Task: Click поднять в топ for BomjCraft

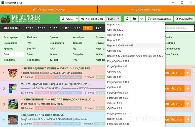Action: point(44,124)
